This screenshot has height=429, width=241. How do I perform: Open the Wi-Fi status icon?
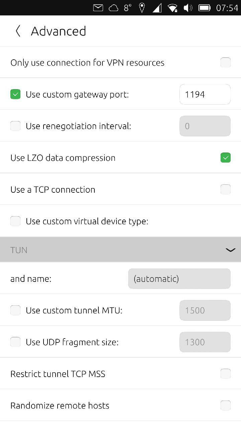pos(173,8)
